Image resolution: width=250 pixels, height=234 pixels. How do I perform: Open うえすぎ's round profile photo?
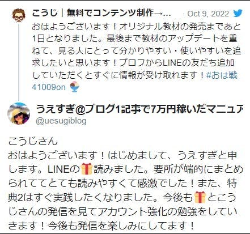[19, 113]
